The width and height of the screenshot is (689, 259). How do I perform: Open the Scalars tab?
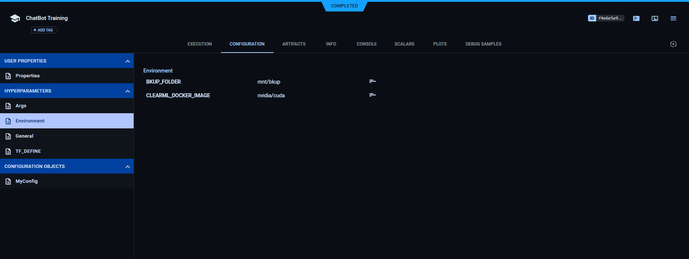tap(404, 44)
